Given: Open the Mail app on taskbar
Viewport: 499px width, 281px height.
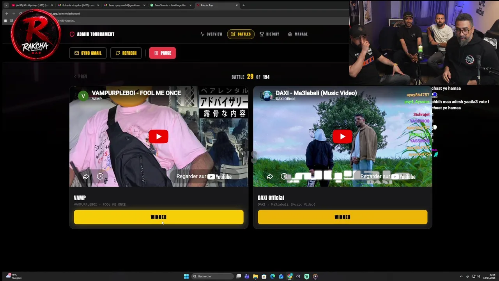Looking at the screenshot, I should coord(281,276).
